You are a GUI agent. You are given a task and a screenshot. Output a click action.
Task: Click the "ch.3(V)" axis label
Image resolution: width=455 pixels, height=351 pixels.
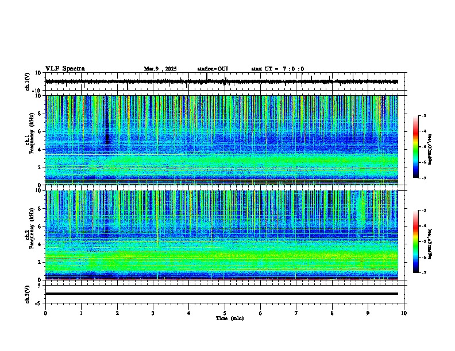pyautogui.click(x=28, y=294)
